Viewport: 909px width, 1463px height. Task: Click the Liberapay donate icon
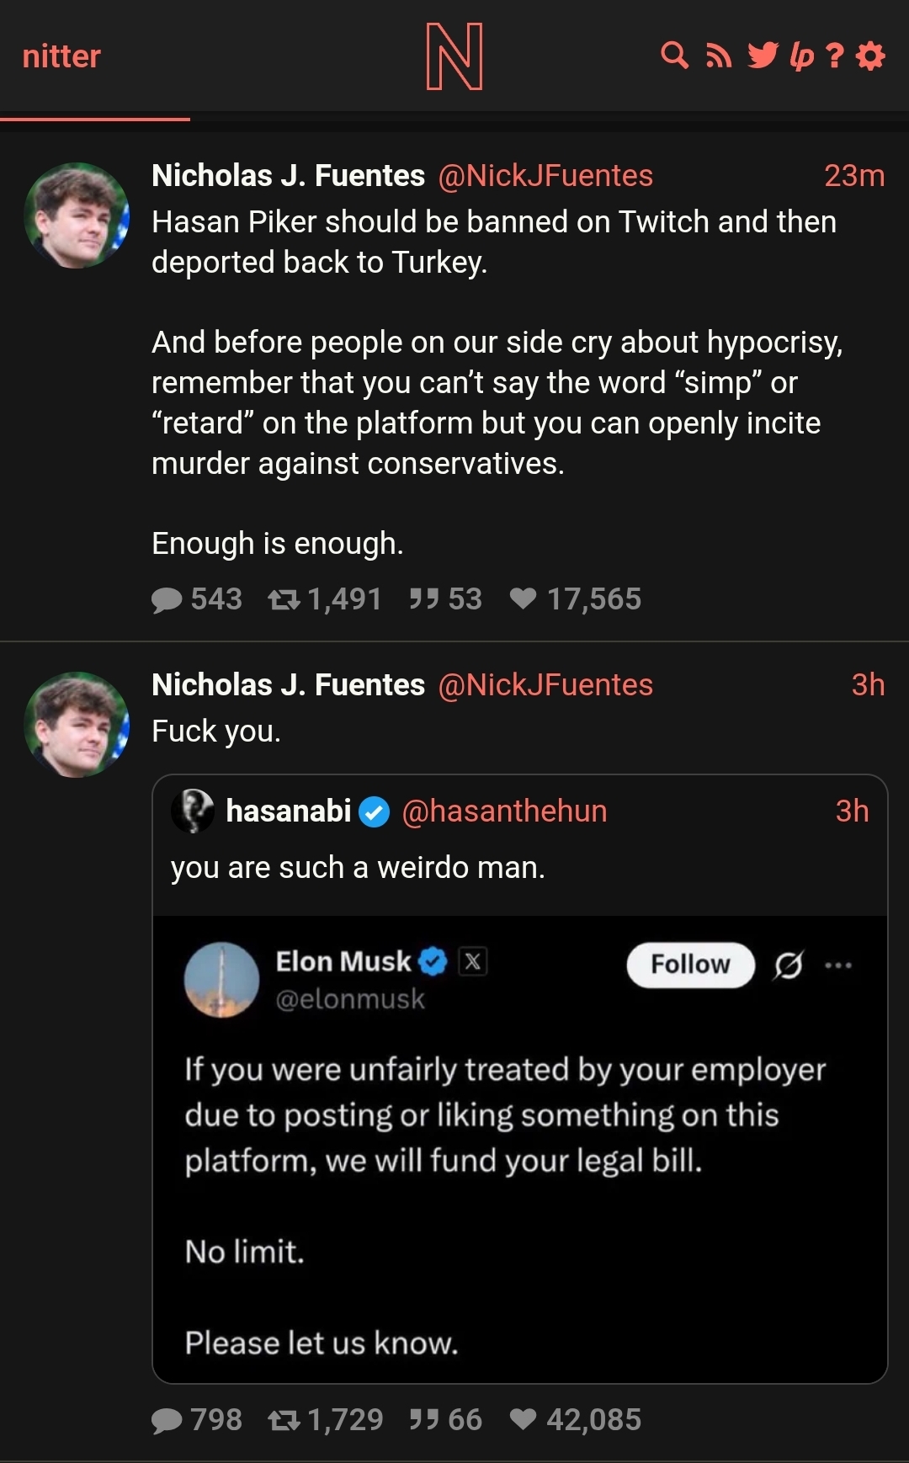click(801, 56)
